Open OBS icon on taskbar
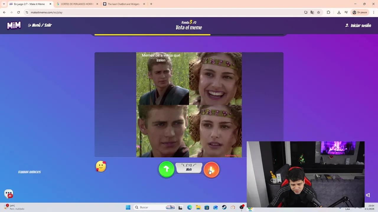 tap(242, 207)
